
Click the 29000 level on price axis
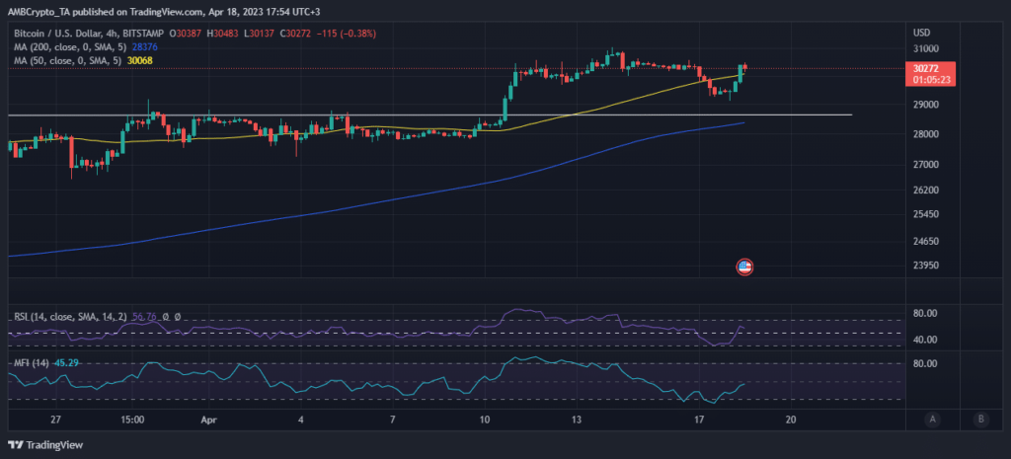pyautogui.click(x=927, y=105)
